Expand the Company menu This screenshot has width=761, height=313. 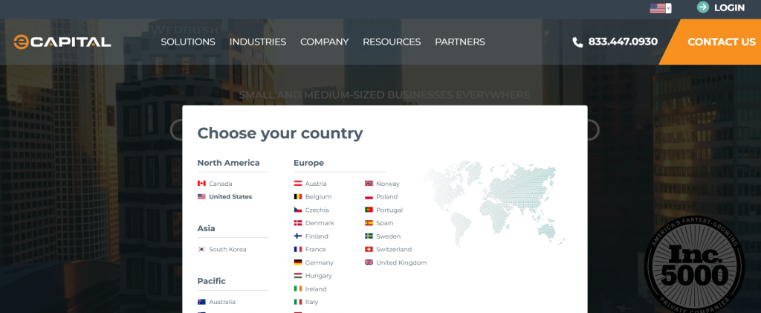pos(324,42)
